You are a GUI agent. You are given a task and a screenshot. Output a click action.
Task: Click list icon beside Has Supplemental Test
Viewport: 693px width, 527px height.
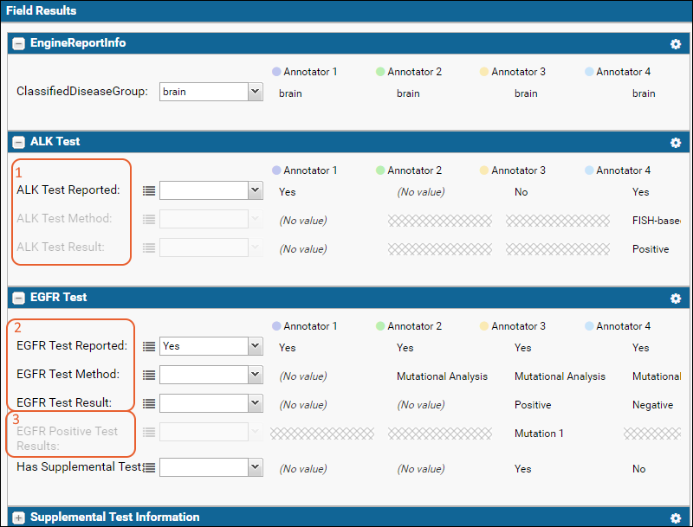coord(149,467)
